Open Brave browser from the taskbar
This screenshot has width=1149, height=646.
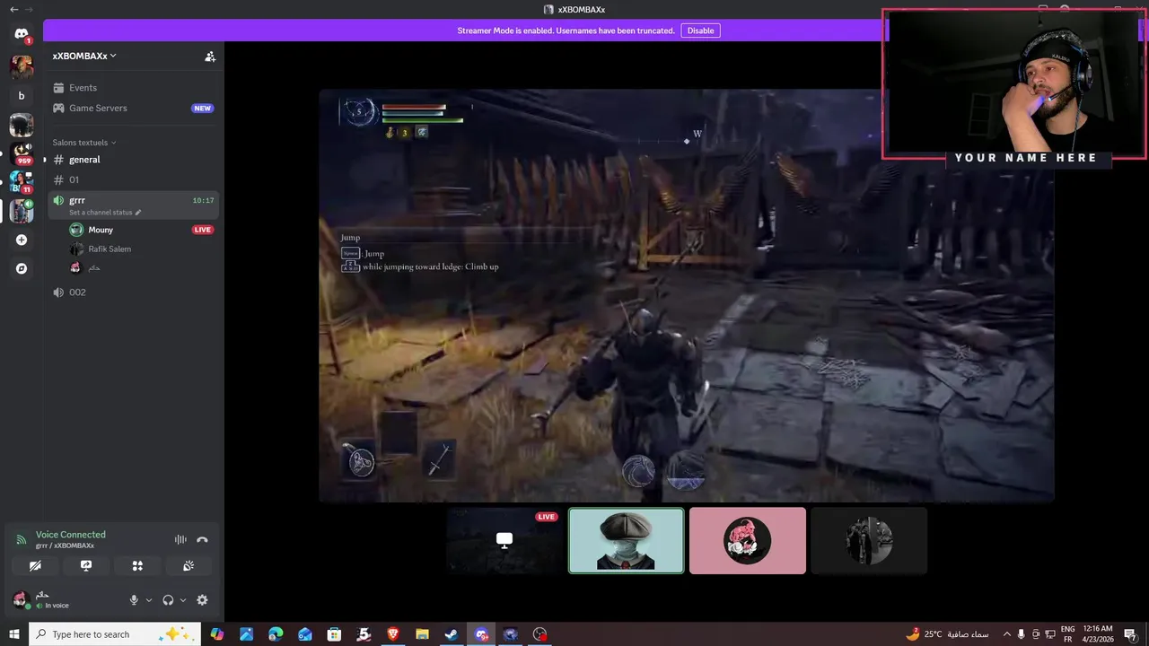(x=393, y=634)
